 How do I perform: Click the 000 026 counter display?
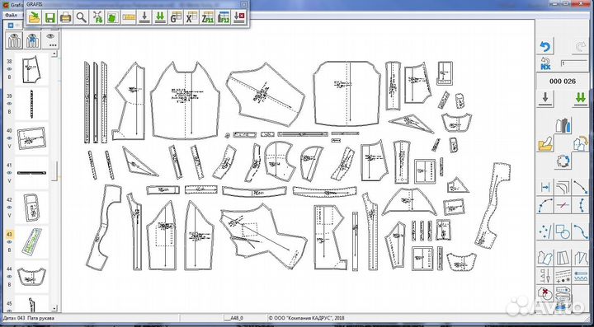[x=563, y=82]
